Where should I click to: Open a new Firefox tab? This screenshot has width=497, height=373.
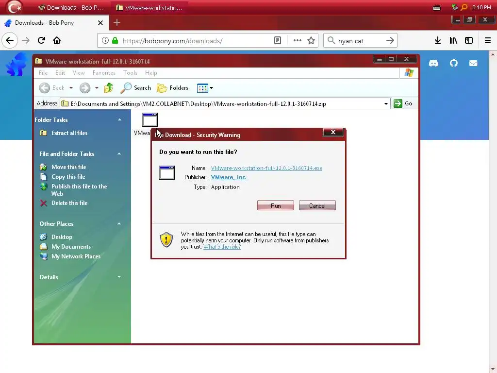(x=117, y=22)
